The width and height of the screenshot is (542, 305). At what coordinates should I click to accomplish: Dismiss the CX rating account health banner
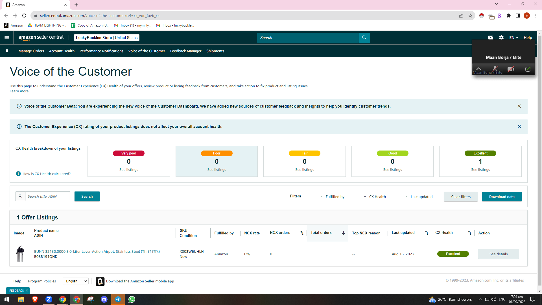click(519, 127)
